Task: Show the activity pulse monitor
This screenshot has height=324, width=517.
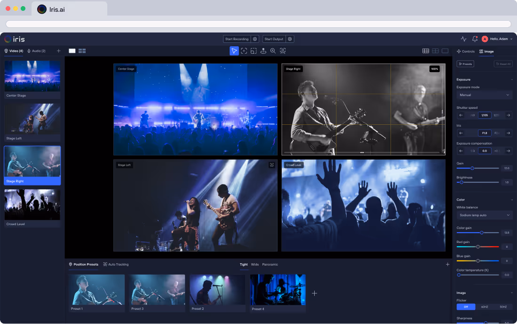Action: point(463,39)
